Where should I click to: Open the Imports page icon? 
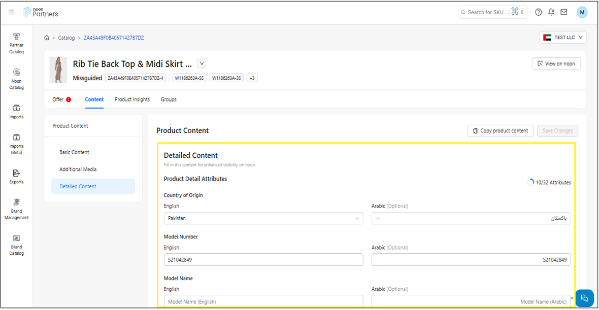16,111
